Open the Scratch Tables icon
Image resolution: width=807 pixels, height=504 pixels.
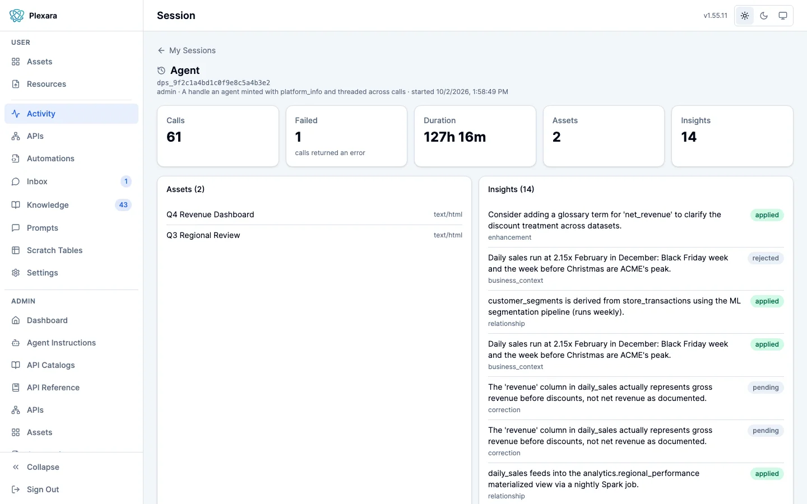[16, 250]
